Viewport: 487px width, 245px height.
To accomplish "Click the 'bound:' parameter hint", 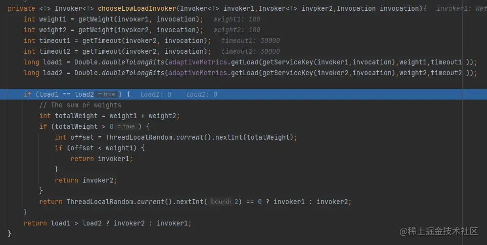I will click(x=221, y=202).
